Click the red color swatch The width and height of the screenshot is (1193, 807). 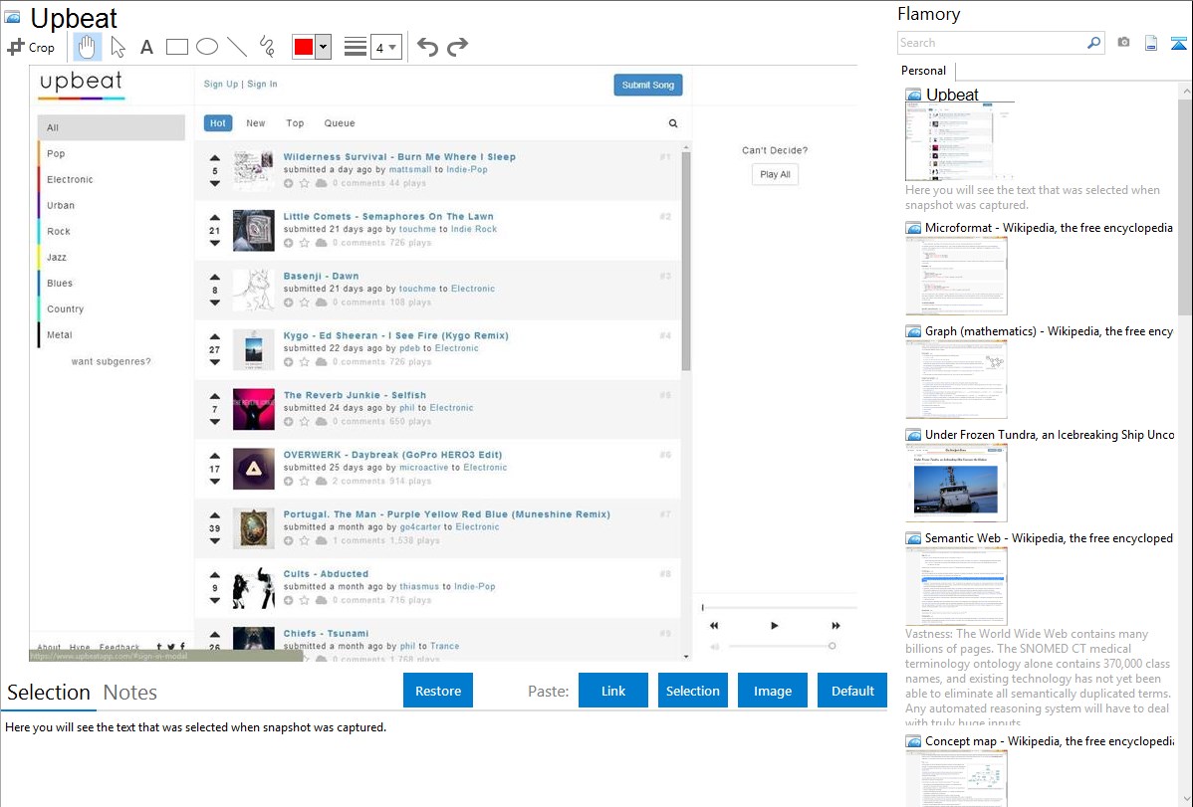(303, 47)
